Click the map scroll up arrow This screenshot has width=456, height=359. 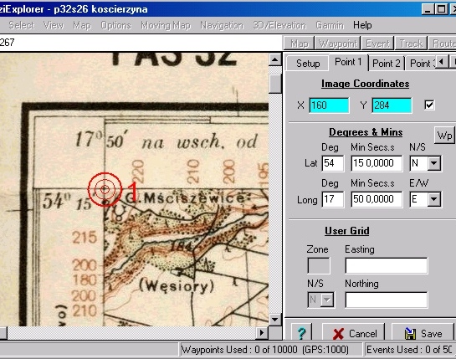[274, 59]
